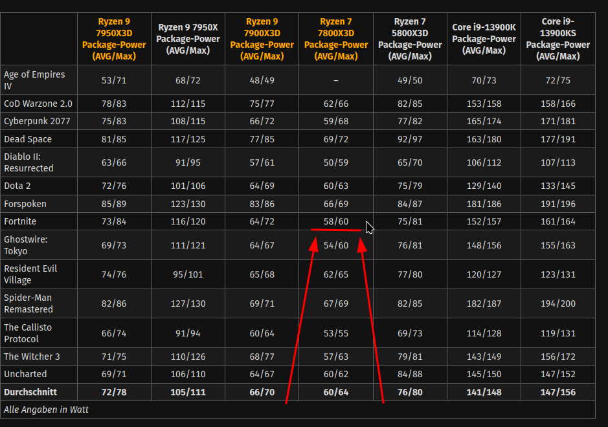The height and width of the screenshot is (427, 608).
Task: Select the Cyberpunk 2077 row label
Action: pyautogui.click(x=37, y=121)
